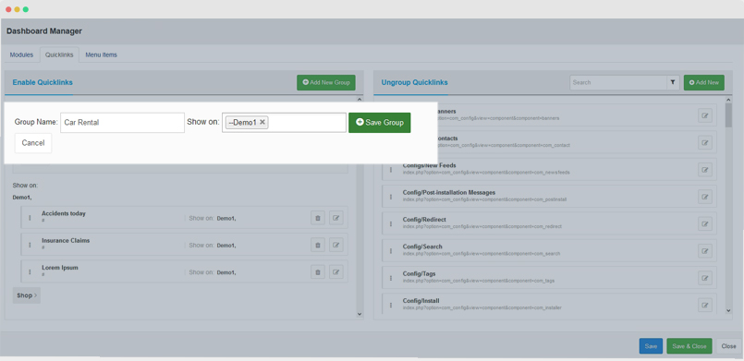Select the Config/Tags title text
Screen dimensions: 744x361
point(419,274)
